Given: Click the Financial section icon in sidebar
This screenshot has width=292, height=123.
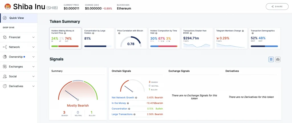Looking at the screenshot, I should [5, 37].
